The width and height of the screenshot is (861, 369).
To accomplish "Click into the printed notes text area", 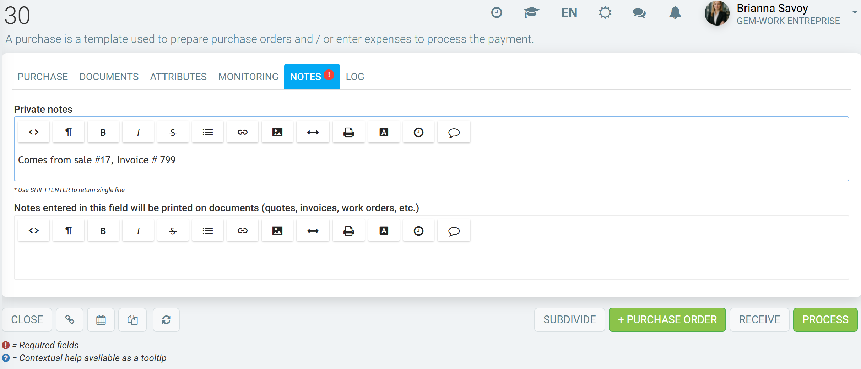I will 431,261.
